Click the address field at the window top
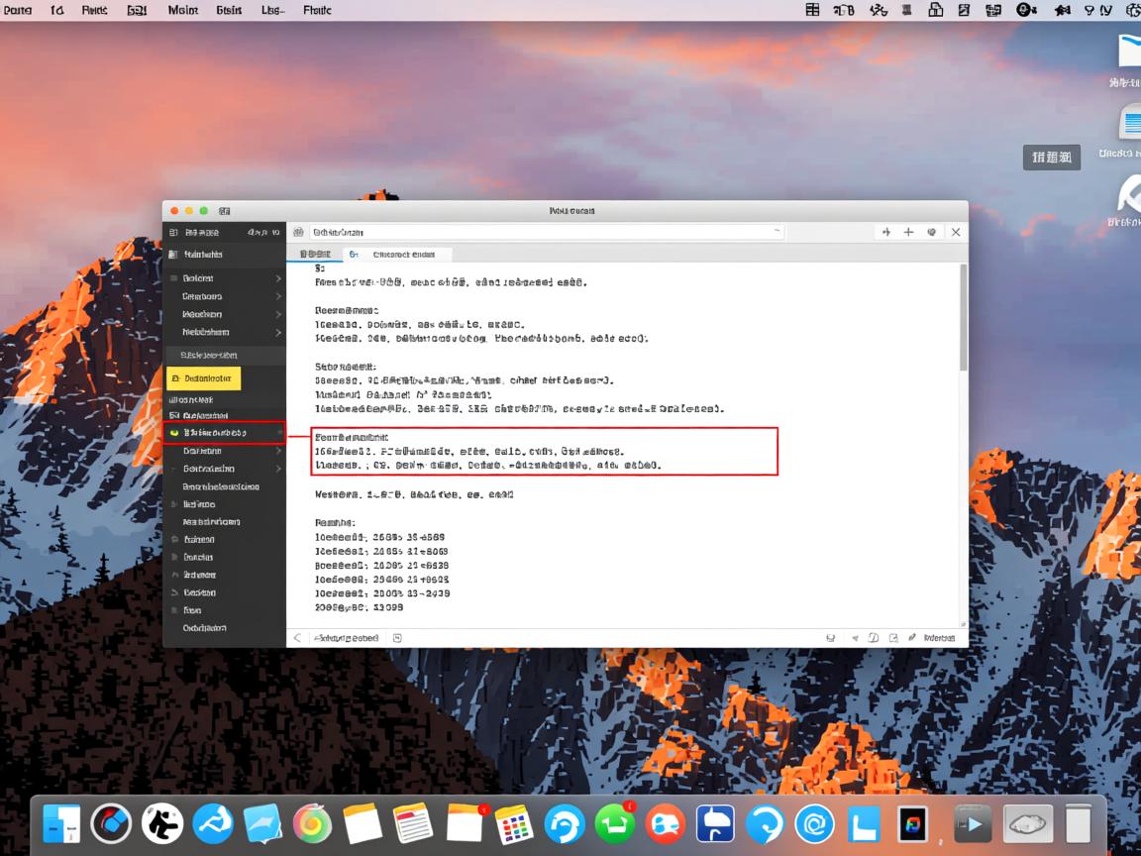The width and height of the screenshot is (1141, 856). pos(545,232)
